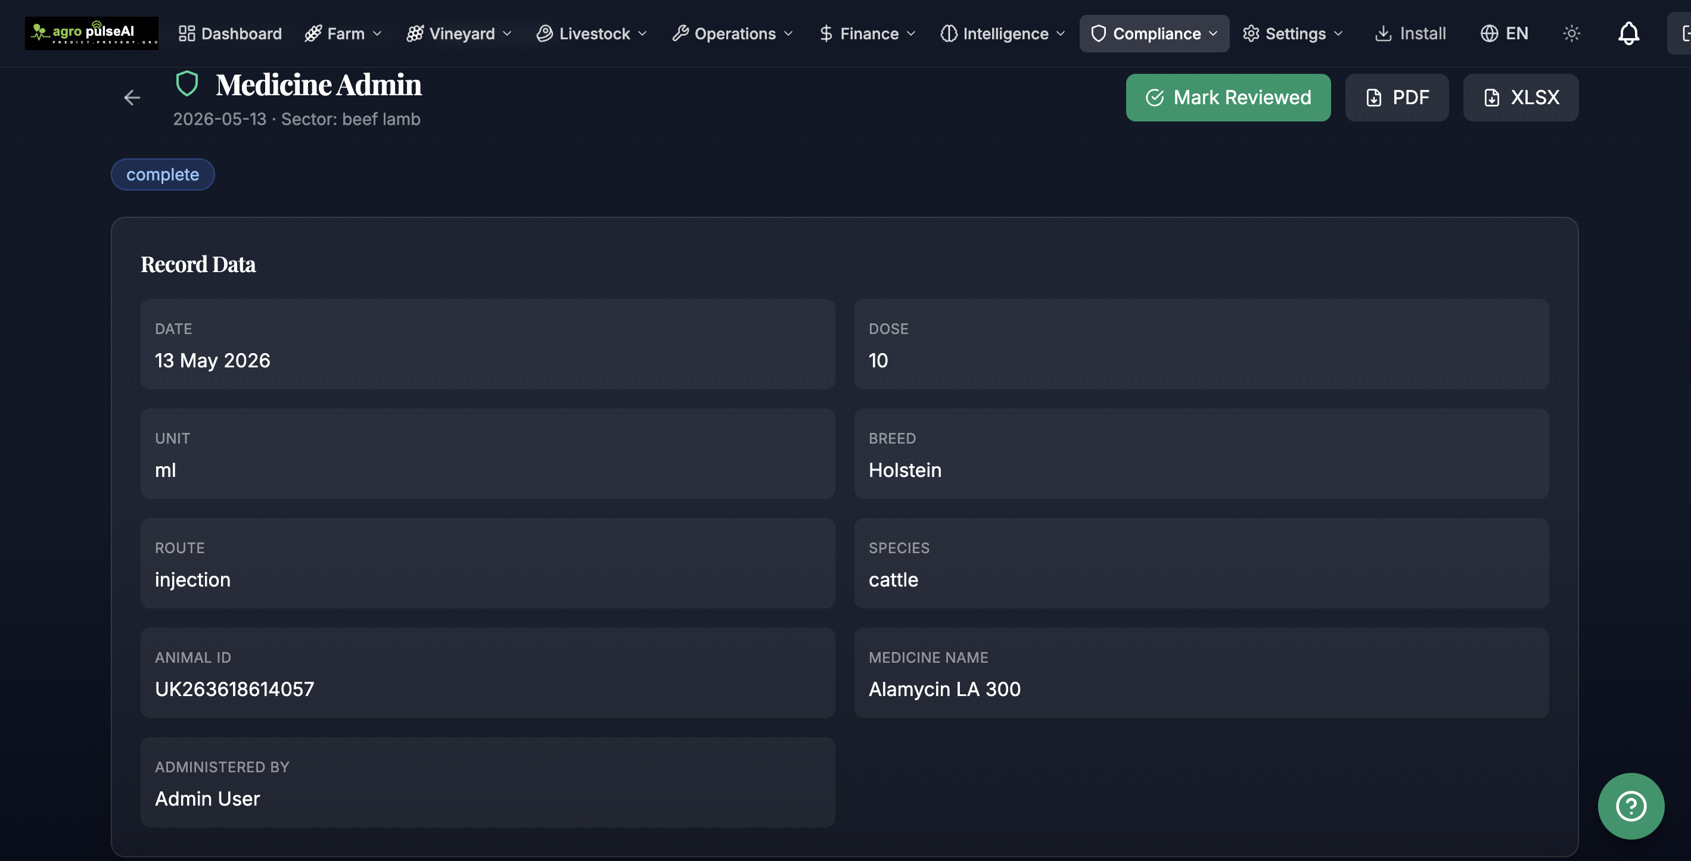Select the Animal ID field UK263618614057

488,673
